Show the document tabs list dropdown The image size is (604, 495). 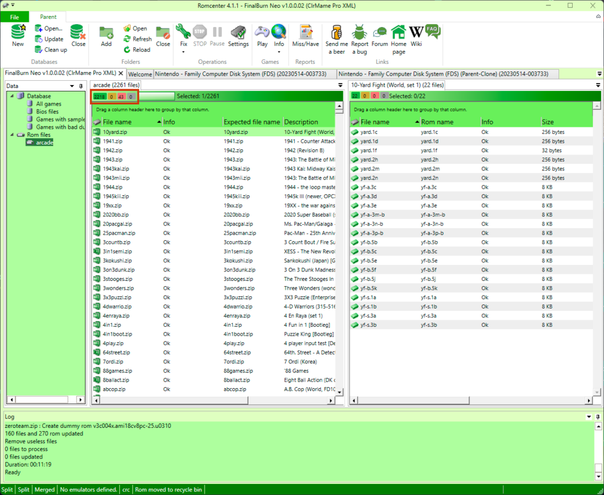coord(599,74)
